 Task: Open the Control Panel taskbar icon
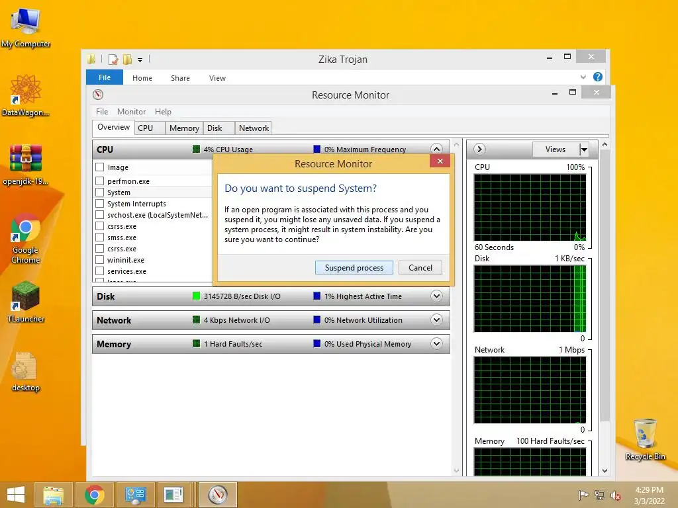coord(135,495)
